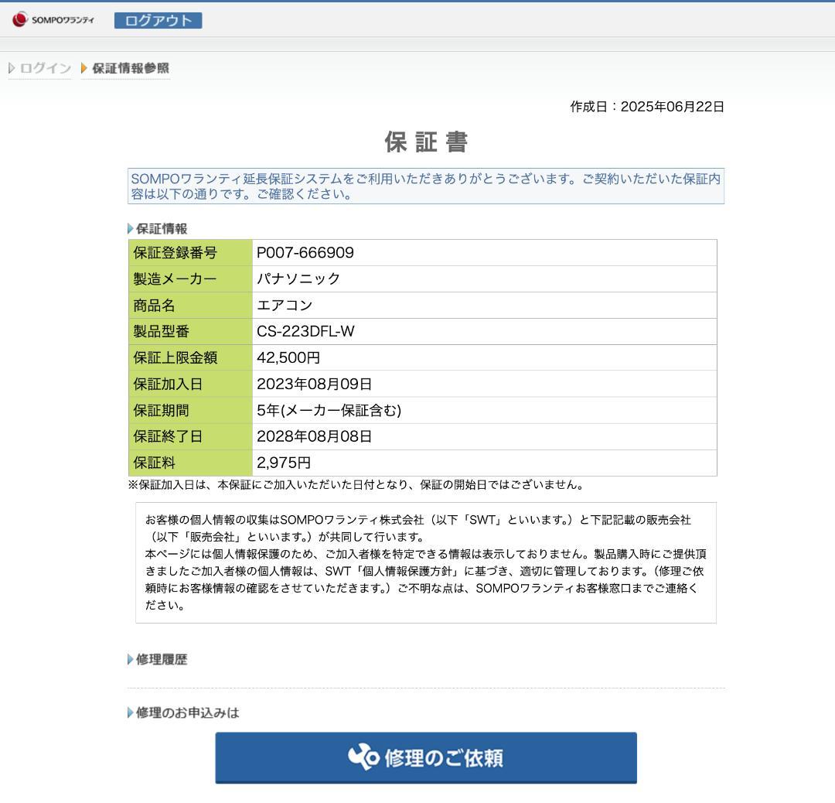Click the triangle icon beside 保証情報 heading
The height and width of the screenshot is (803, 835).
pos(131,229)
